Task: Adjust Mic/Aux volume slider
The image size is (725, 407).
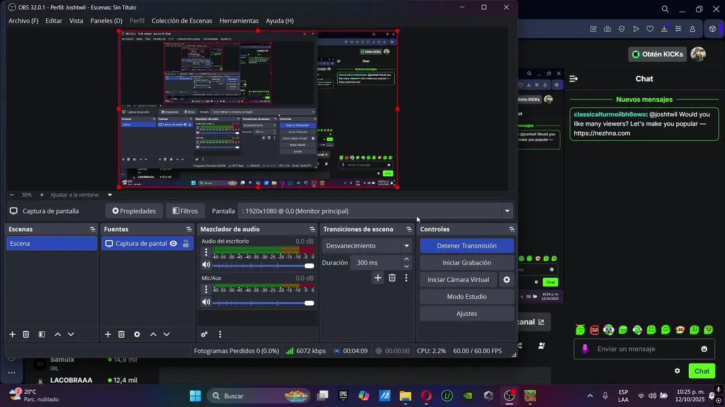Action: click(x=263, y=302)
